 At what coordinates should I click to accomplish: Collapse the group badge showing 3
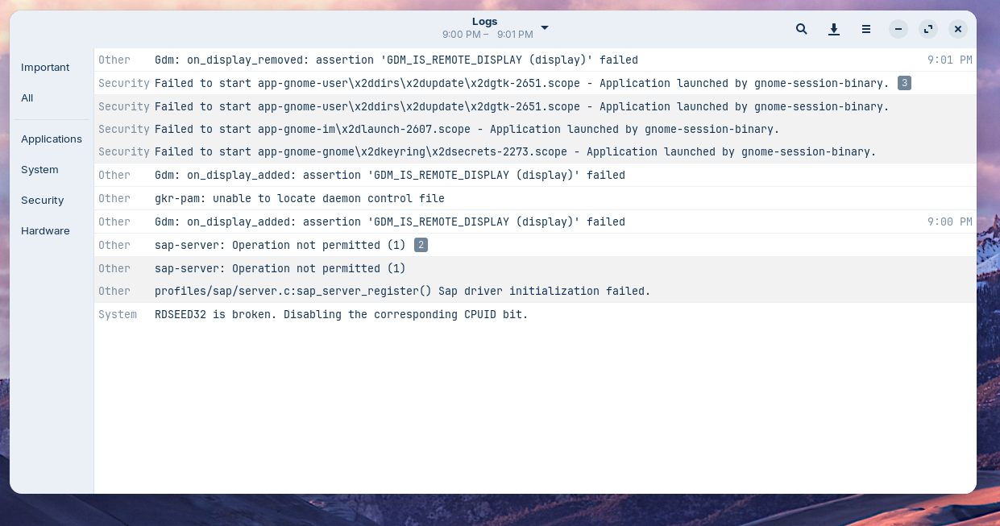click(904, 83)
